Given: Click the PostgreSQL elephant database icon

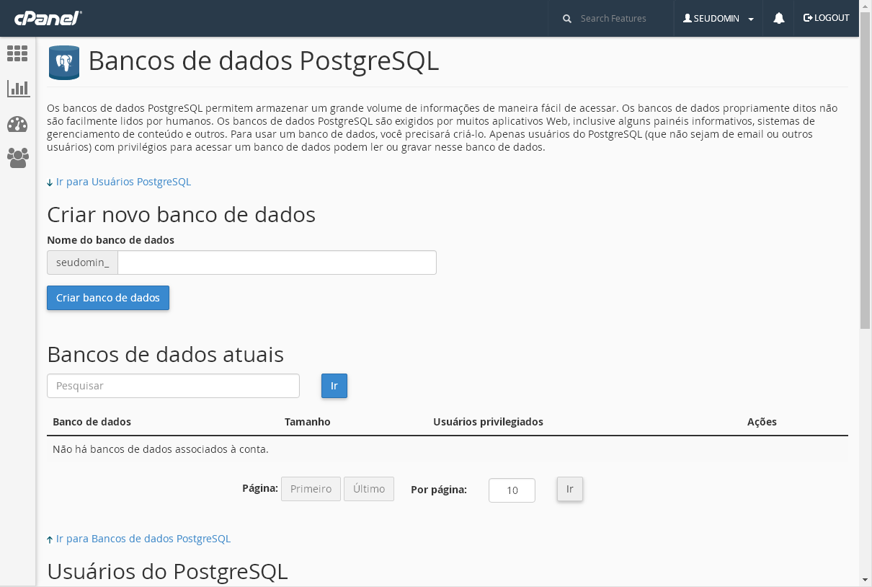Looking at the screenshot, I should pyautogui.click(x=64, y=63).
